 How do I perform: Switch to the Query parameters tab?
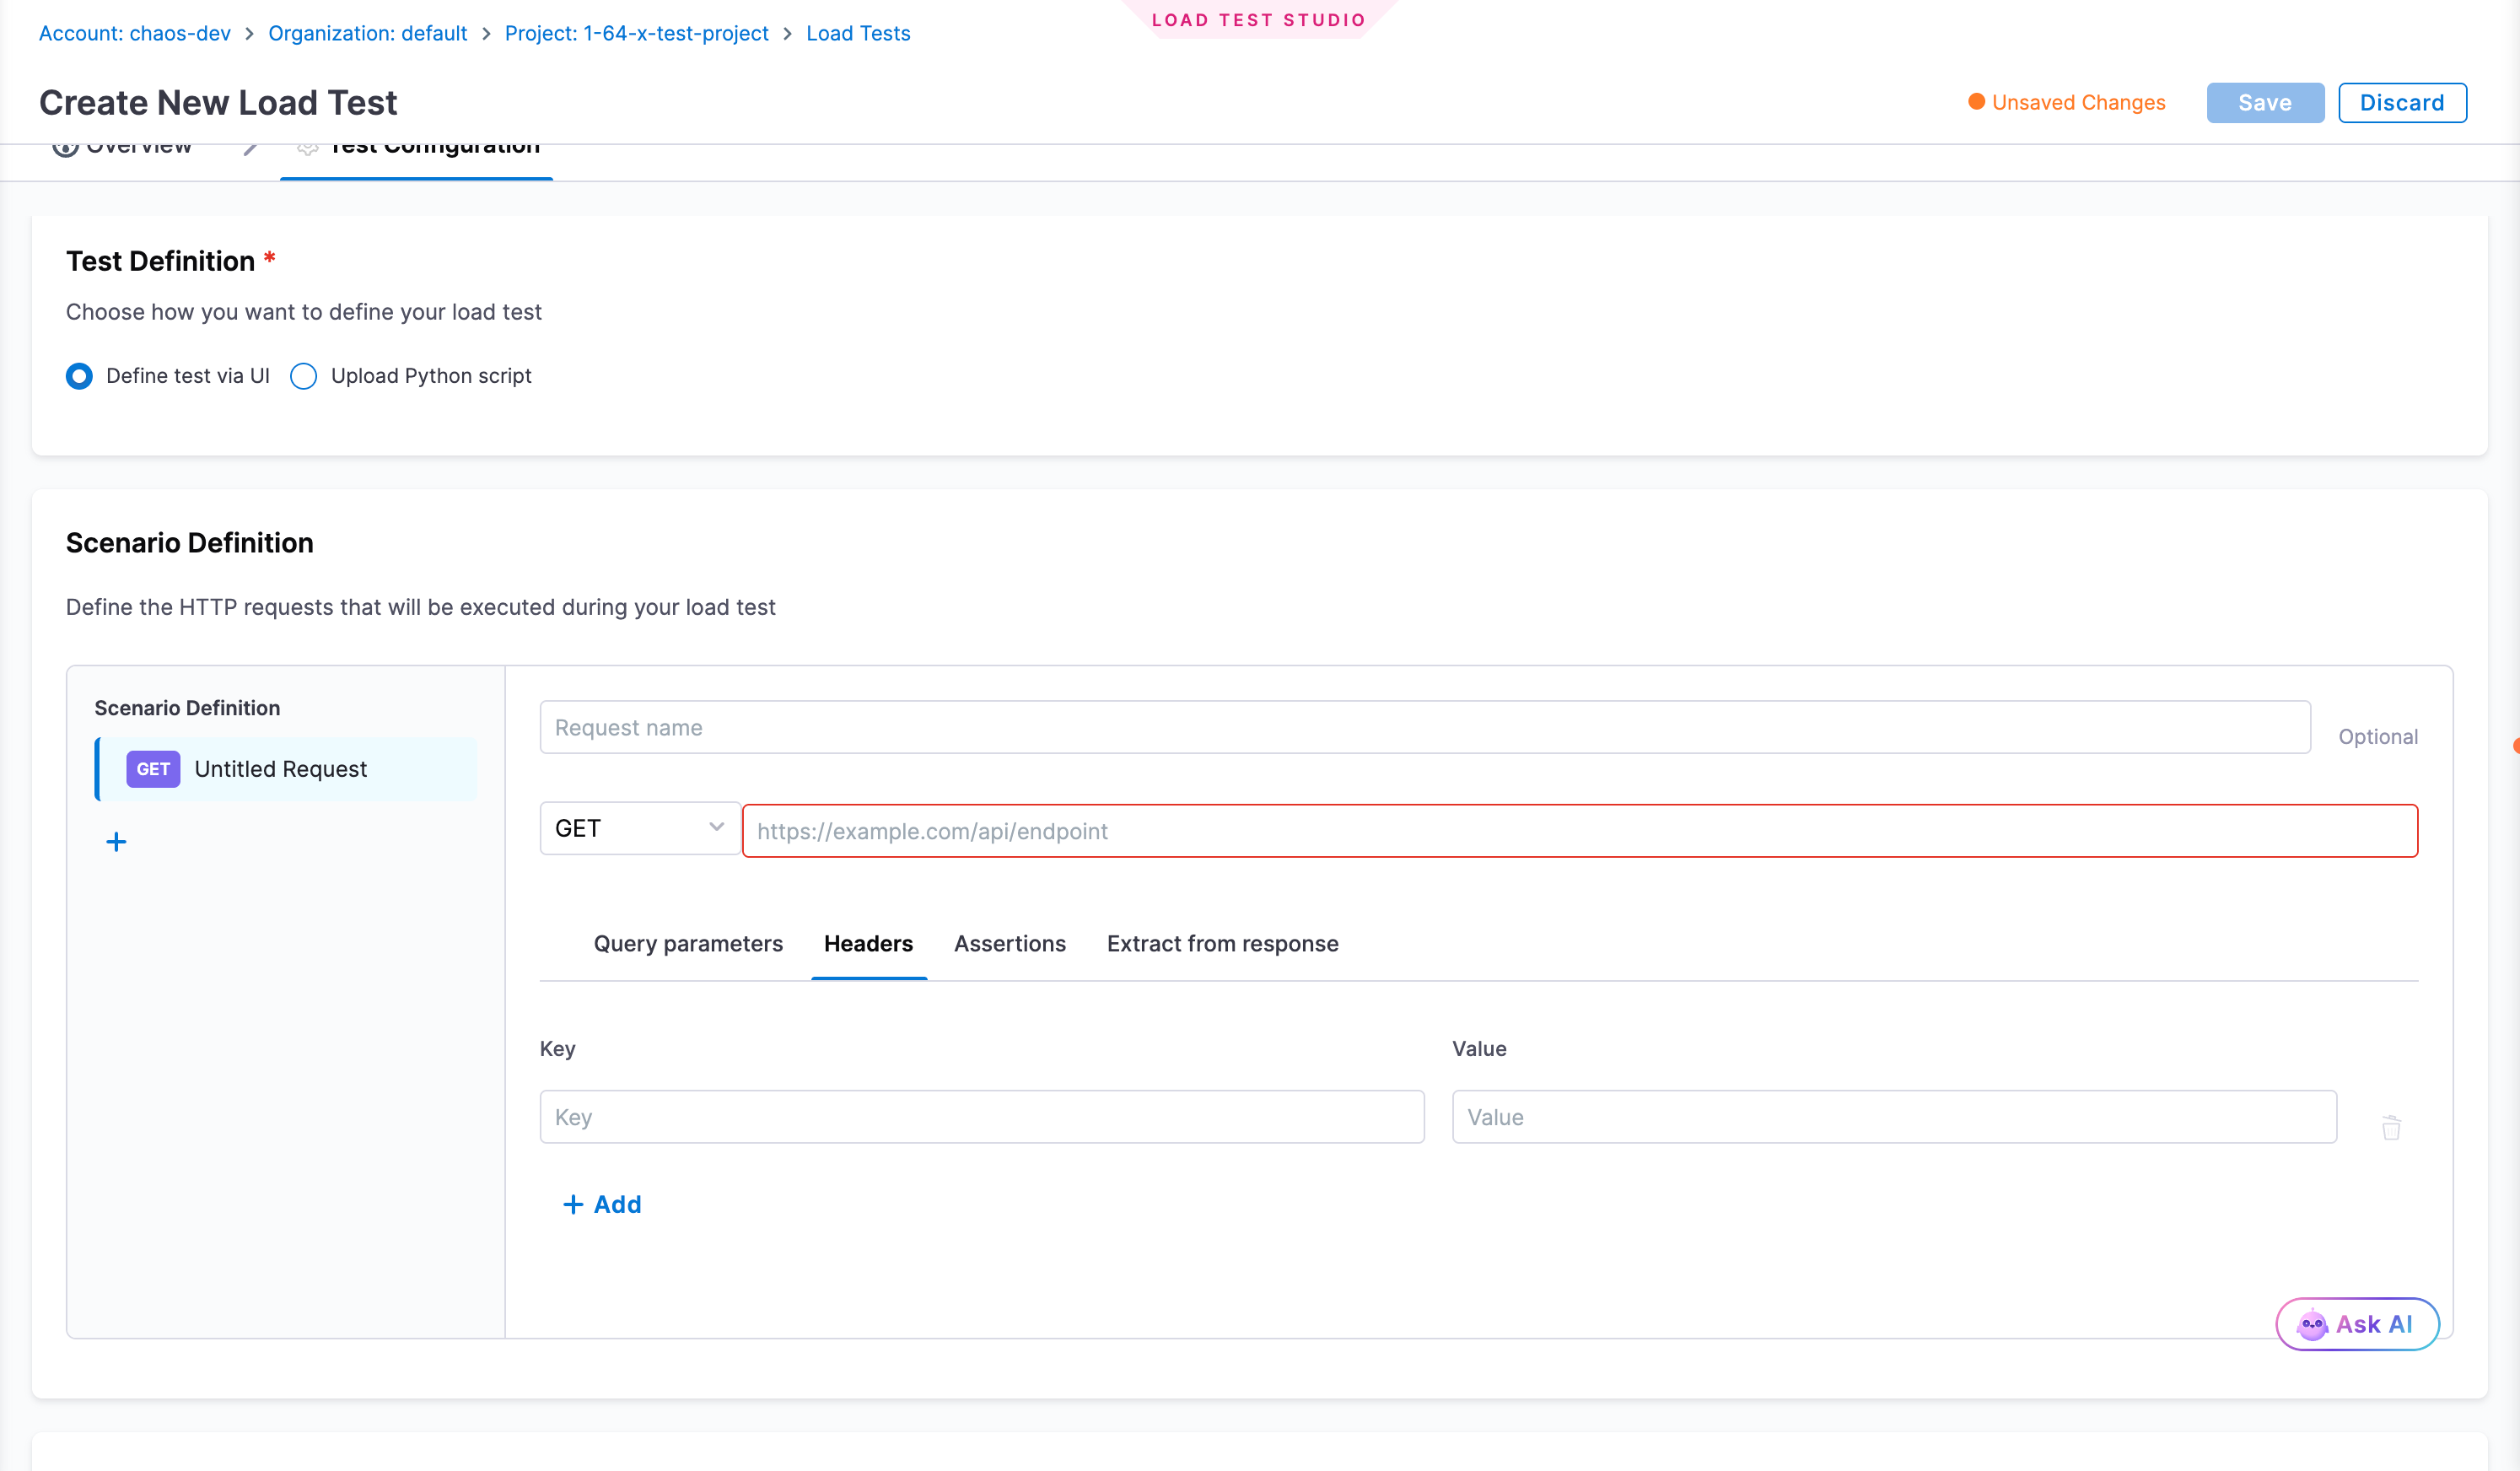coord(688,943)
